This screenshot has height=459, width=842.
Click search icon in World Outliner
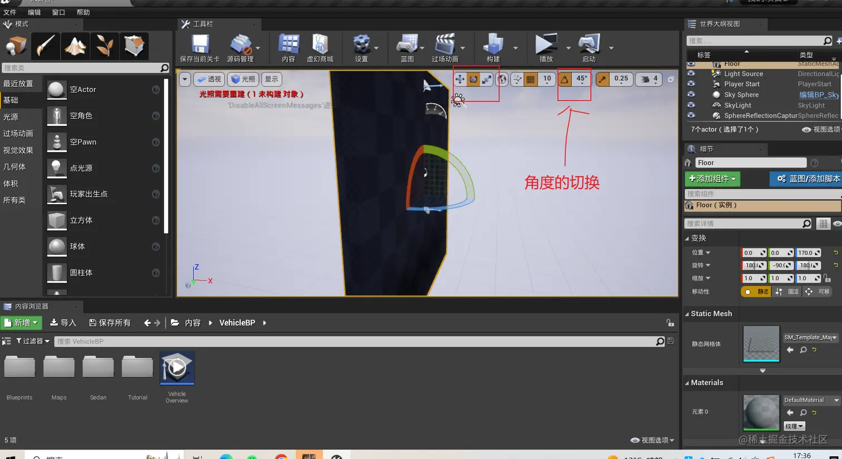click(x=828, y=41)
